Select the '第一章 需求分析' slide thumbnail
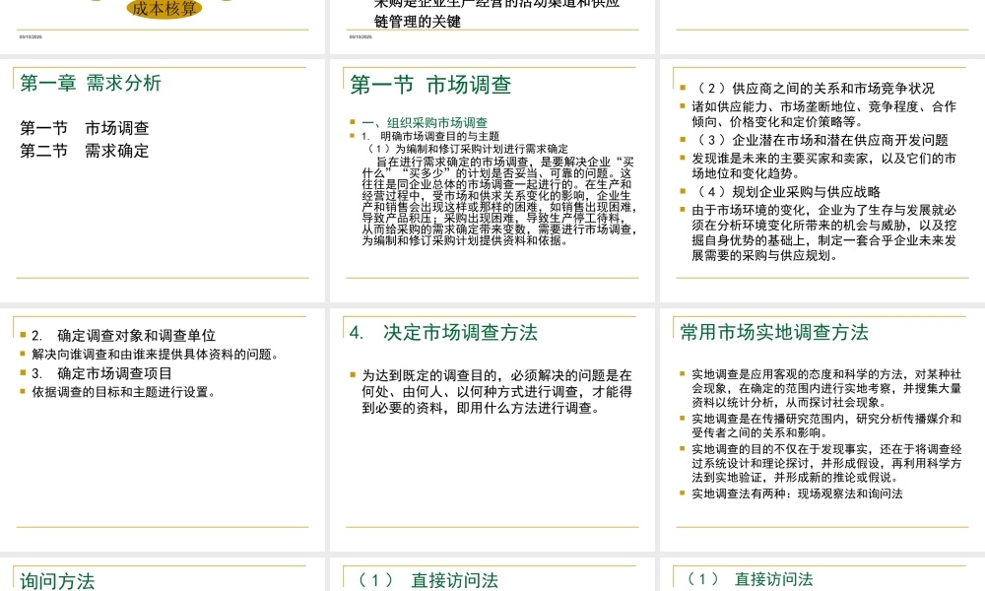The image size is (985, 591). [163, 180]
